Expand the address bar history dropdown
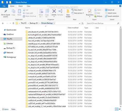122x111 pixels. pyautogui.click(x=80, y=23)
